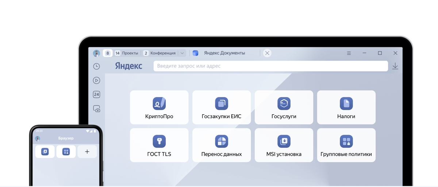Switch to the Проекты tab group
This screenshot has height=187, width=438.
pos(126,53)
